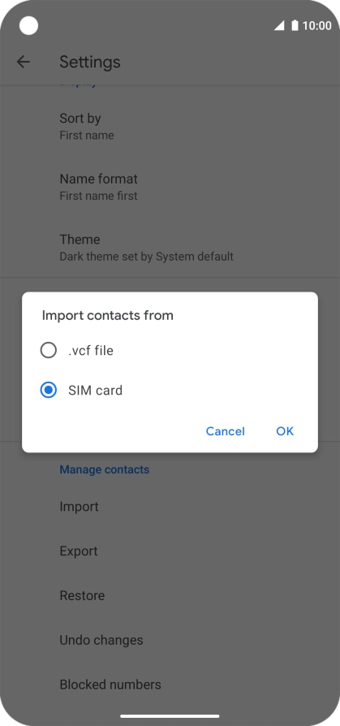Choose the 'SIM card' option label
340x726 pixels.
tap(95, 391)
